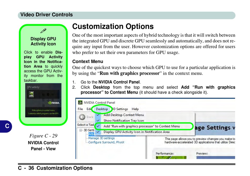Open Configure Surround, PhysX link
This screenshot has width=250, height=176.
106,142
